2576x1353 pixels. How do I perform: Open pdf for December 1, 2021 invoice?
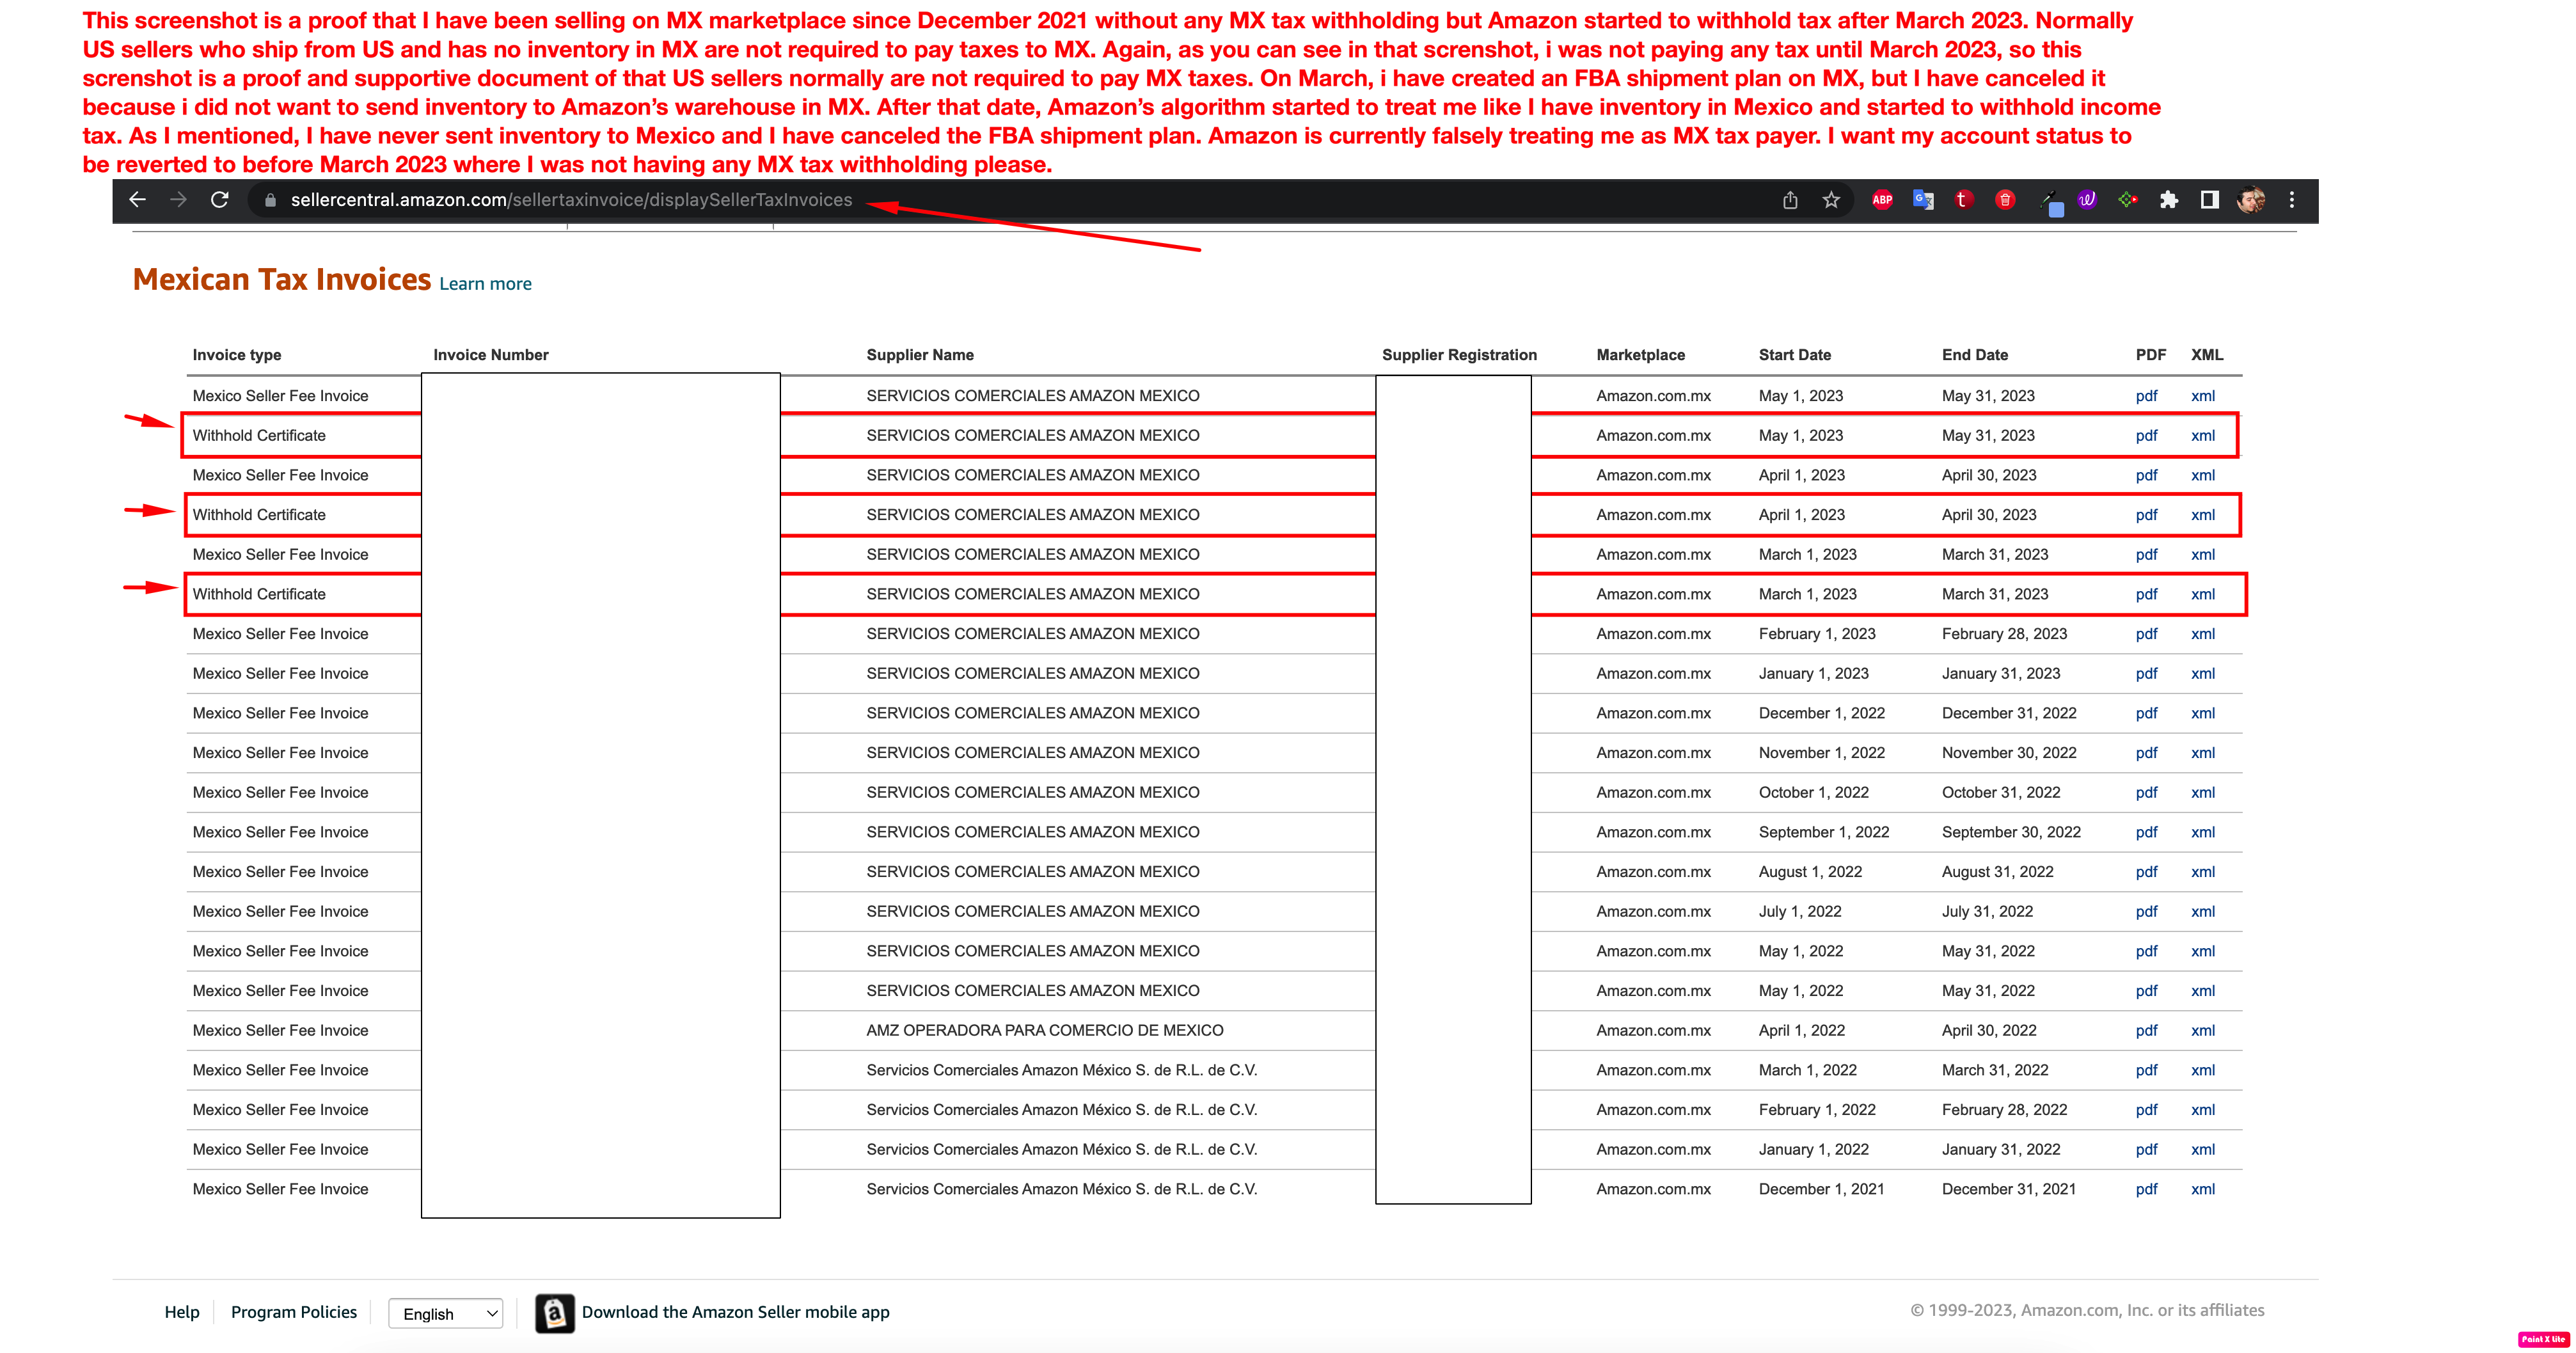2146,1189
